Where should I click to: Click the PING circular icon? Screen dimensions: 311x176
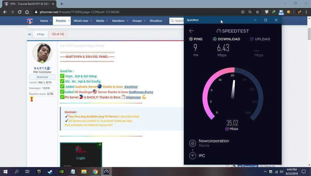click(x=191, y=39)
